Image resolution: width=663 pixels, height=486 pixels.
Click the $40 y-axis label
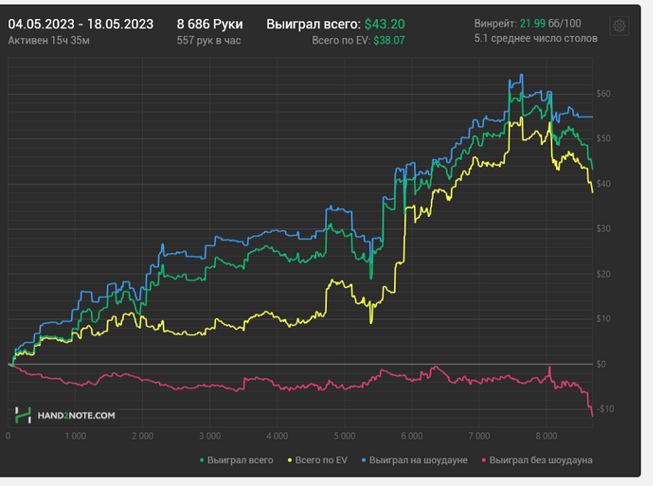[603, 184]
